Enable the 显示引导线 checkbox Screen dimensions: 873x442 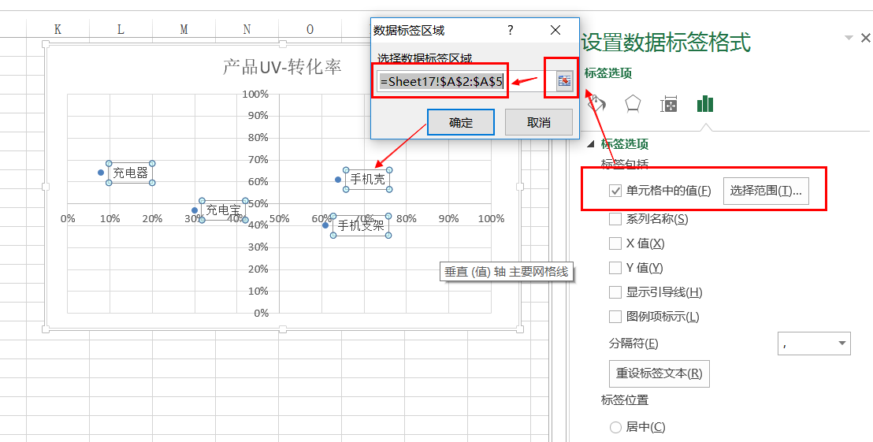(615, 292)
